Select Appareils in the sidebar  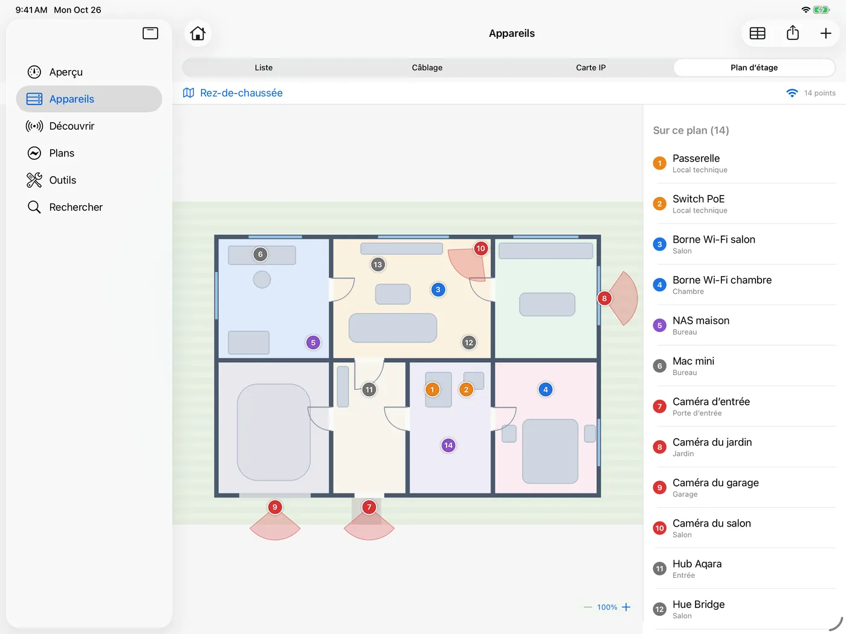tap(89, 99)
